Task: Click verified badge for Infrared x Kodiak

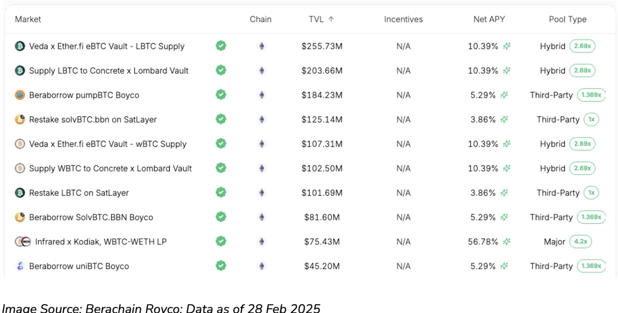Action: [221, 241]
